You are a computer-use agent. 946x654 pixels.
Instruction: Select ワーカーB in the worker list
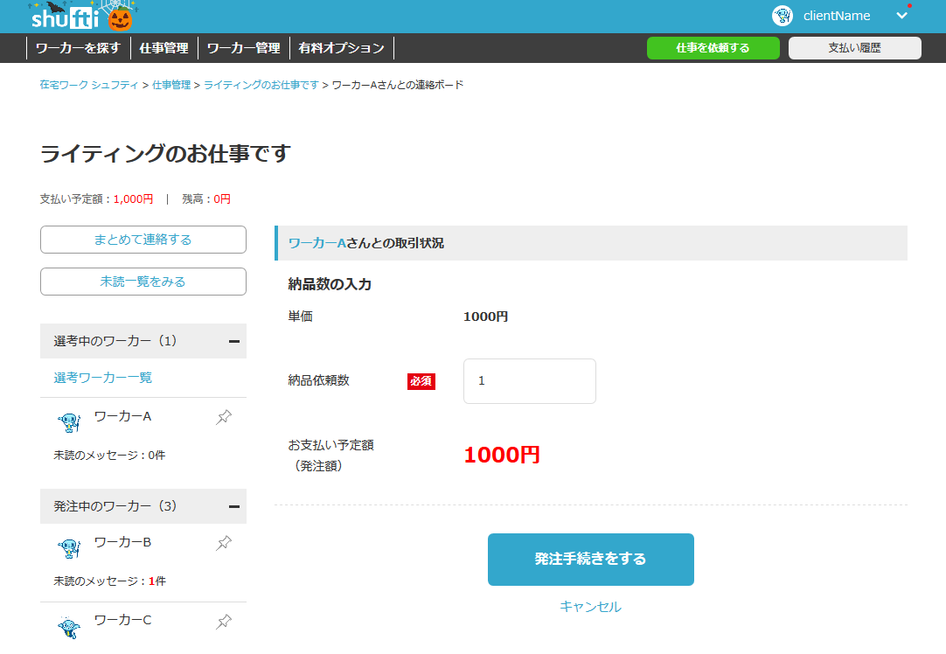[123, 542]
